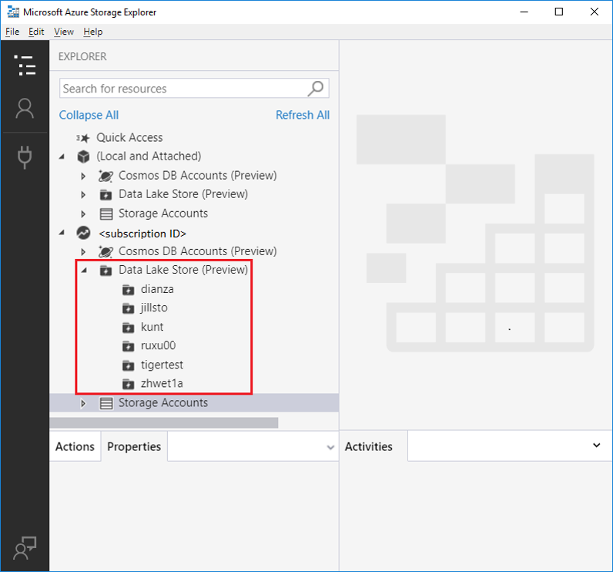This screenshot has height=572, width=613.
Task: Click the local Data Lake Store folder icon
Action: tap(106, 194)
